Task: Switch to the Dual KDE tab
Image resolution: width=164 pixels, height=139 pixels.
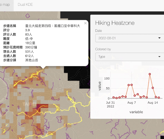Action: 25,5
